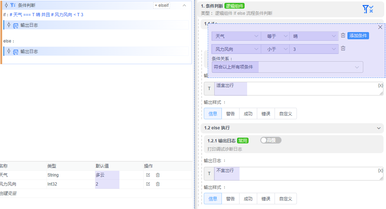
Task: Collapse the 1.2 else 执行 section
Action: 378,128
